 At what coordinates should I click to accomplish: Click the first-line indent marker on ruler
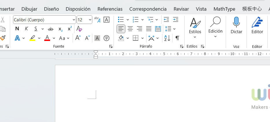96,52
